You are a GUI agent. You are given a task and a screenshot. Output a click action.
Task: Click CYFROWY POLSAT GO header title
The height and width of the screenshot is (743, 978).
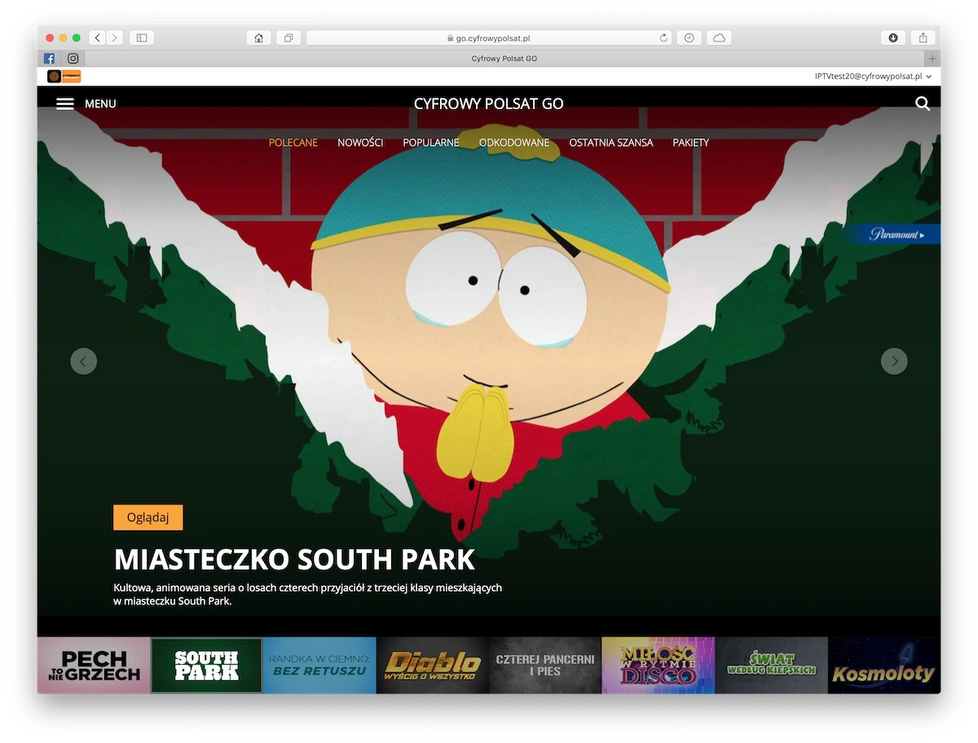(489, 103)
